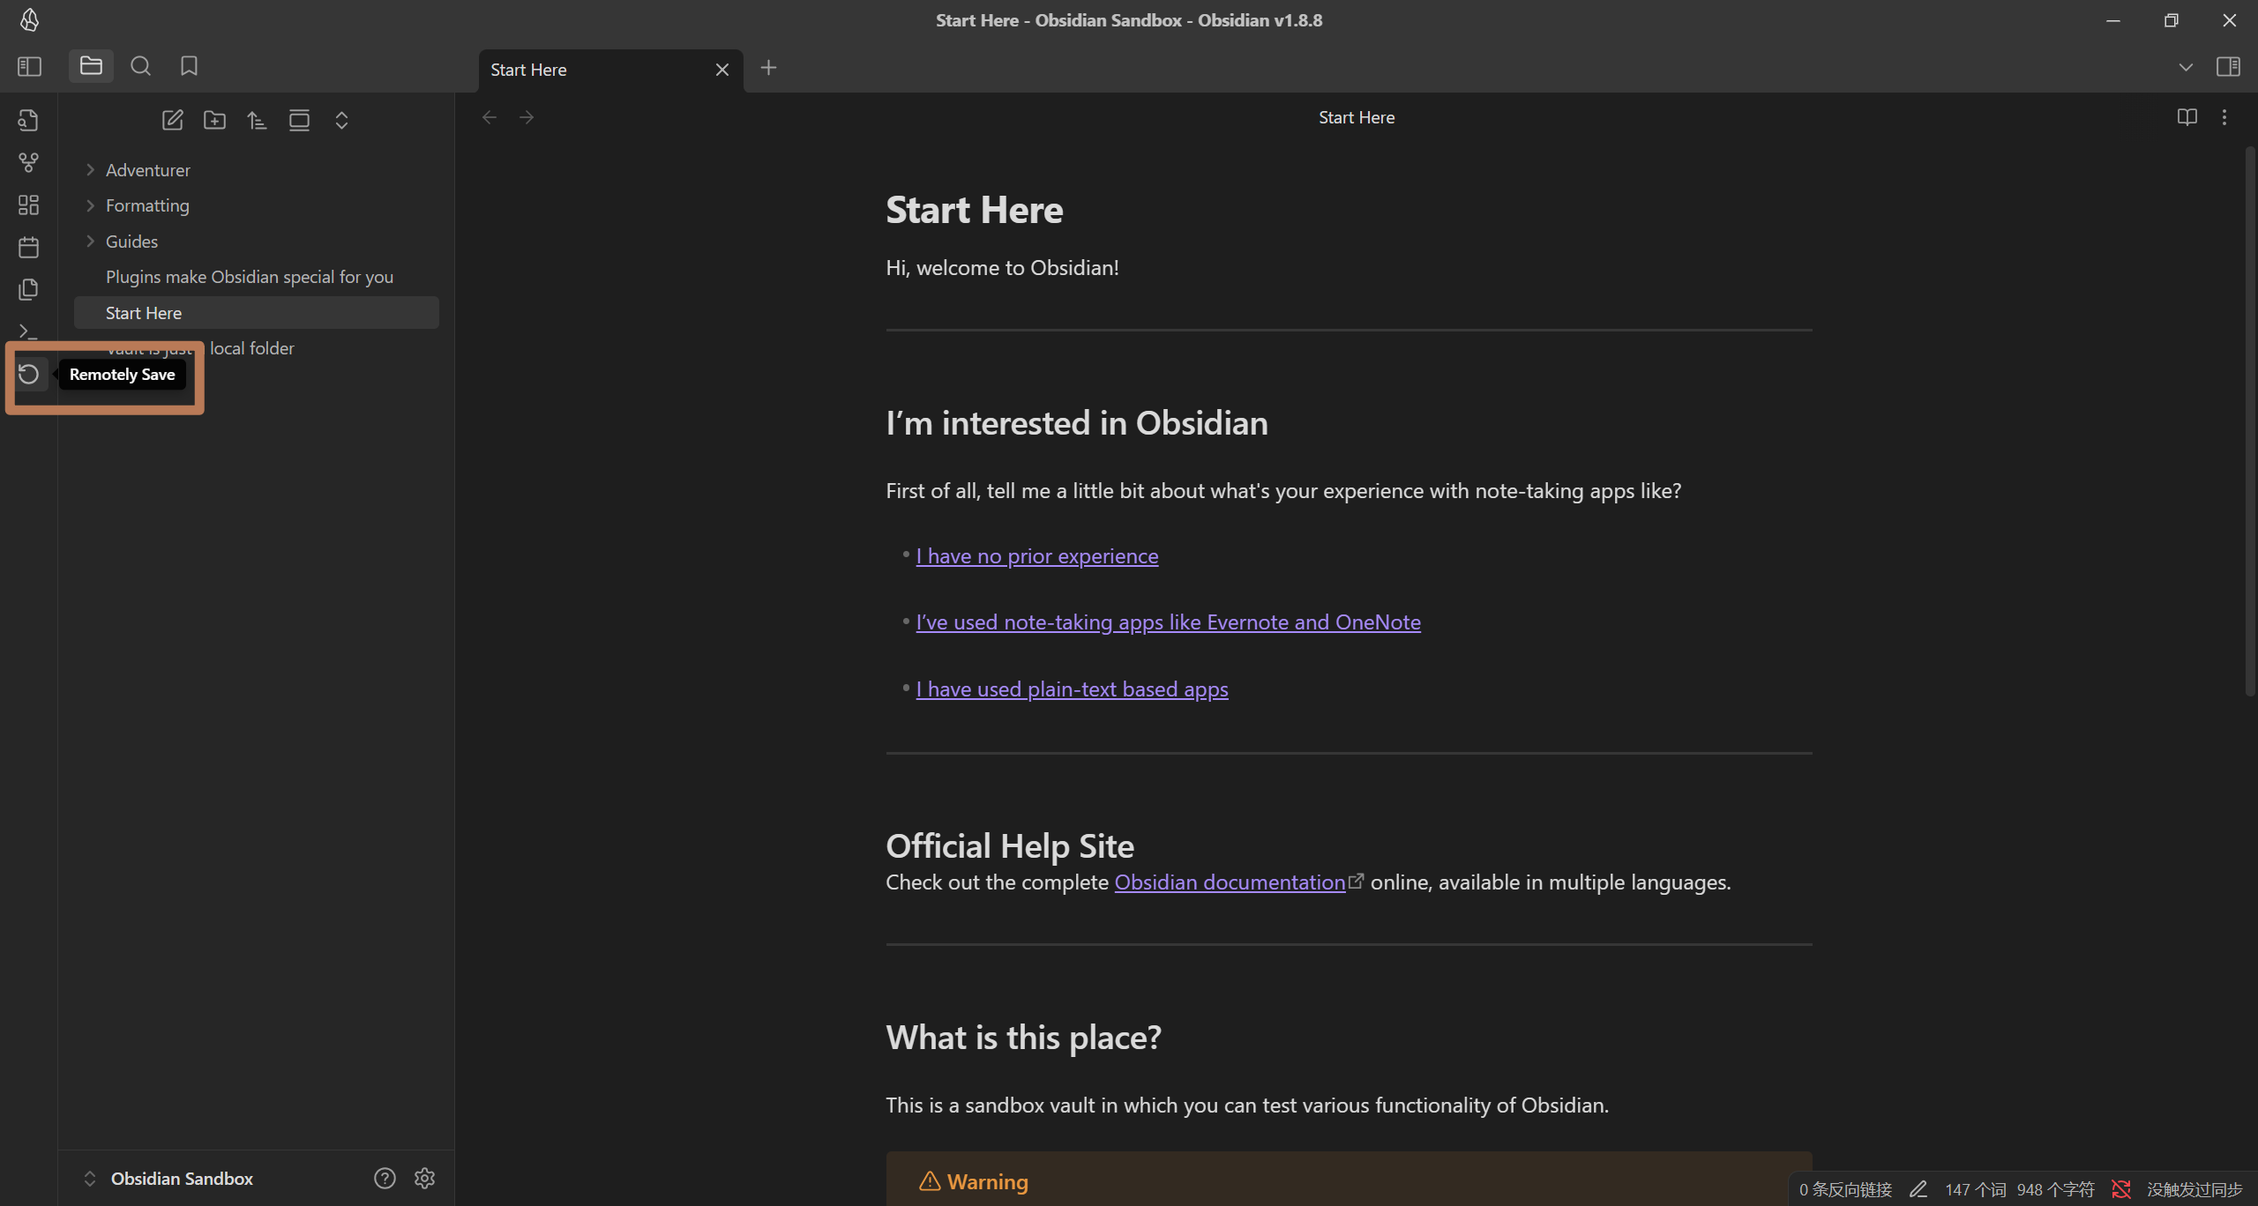Click the Obsidian app logo icon
The image size is (2258, 1206).
click(29, 20)
